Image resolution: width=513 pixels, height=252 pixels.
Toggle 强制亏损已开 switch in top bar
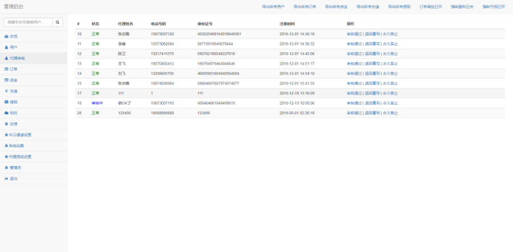493,7
